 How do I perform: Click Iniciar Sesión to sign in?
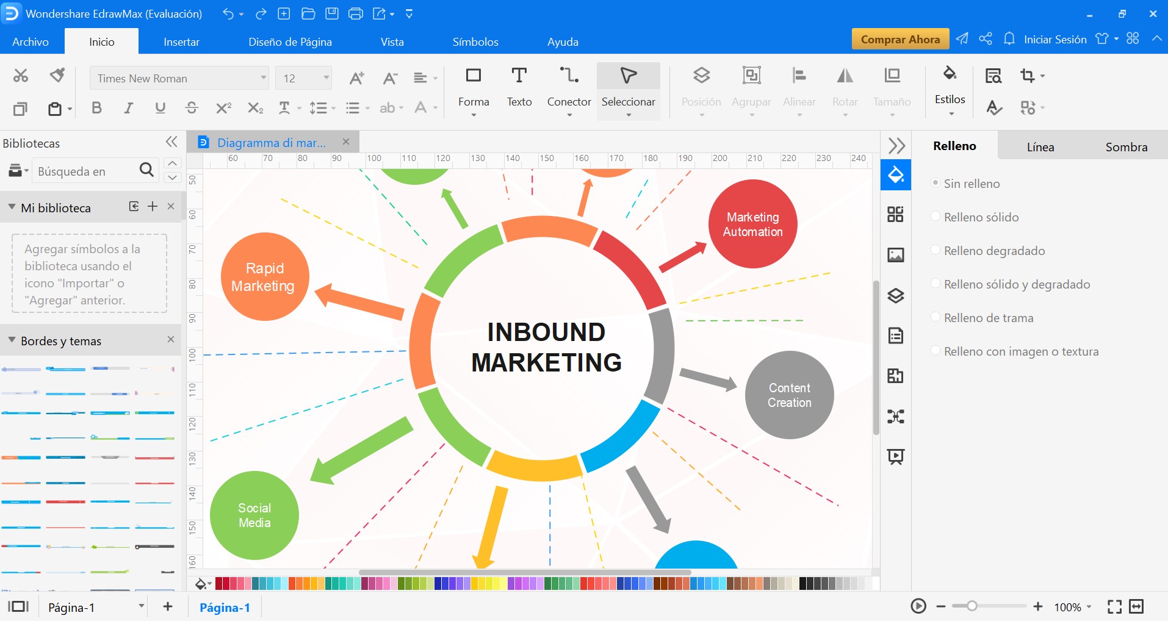coord(1055,39)
